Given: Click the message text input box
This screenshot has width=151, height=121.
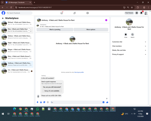Looking at the screenshot, I should [x=76, y=102].
